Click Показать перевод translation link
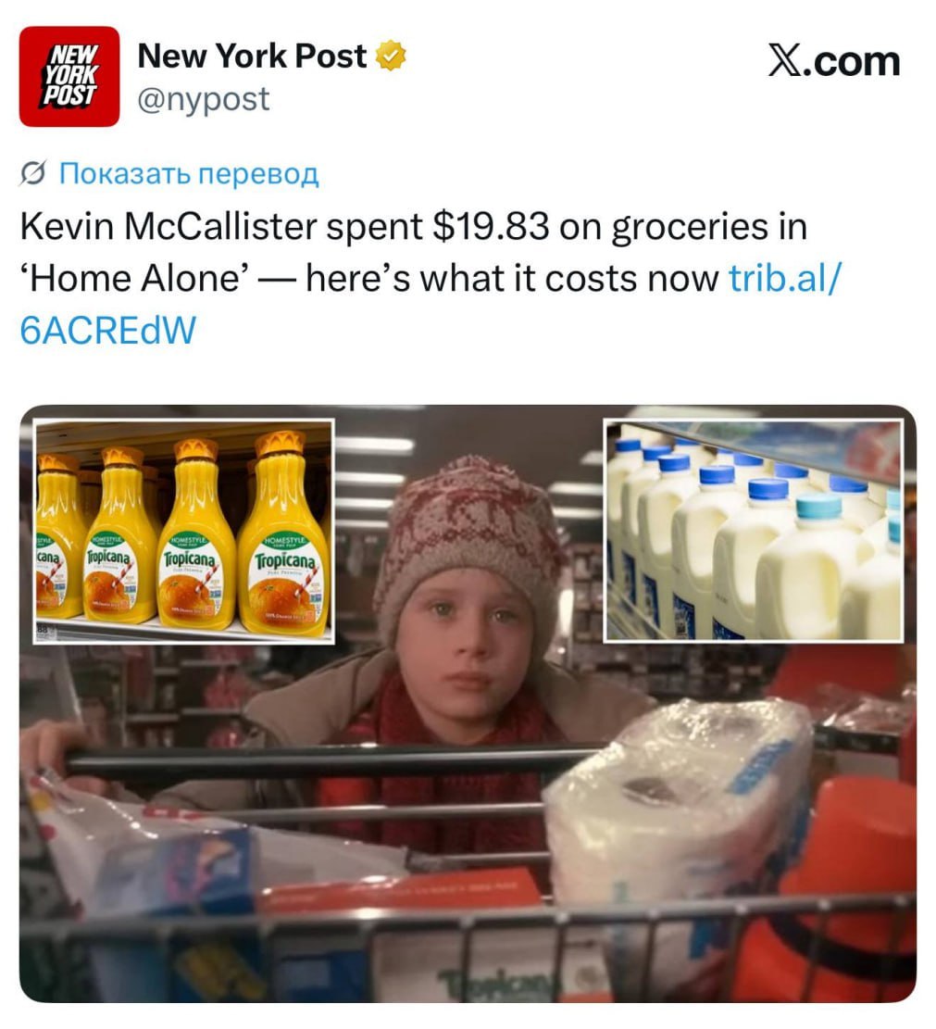The image size is (936, 1029). coord(189,174)
